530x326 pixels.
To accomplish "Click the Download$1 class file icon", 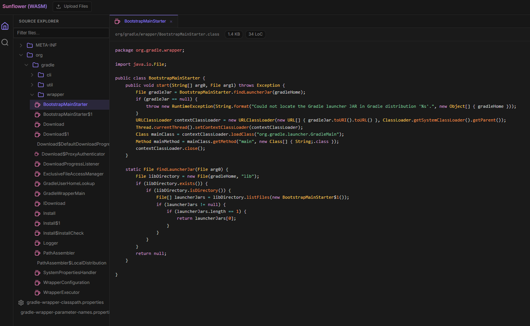I will [x=38, y=134].
